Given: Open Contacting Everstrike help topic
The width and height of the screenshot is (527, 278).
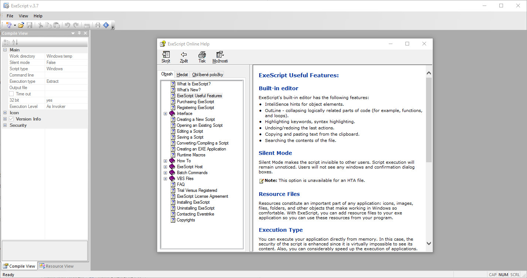Looking at the screenshot, I should pos(195,214).
